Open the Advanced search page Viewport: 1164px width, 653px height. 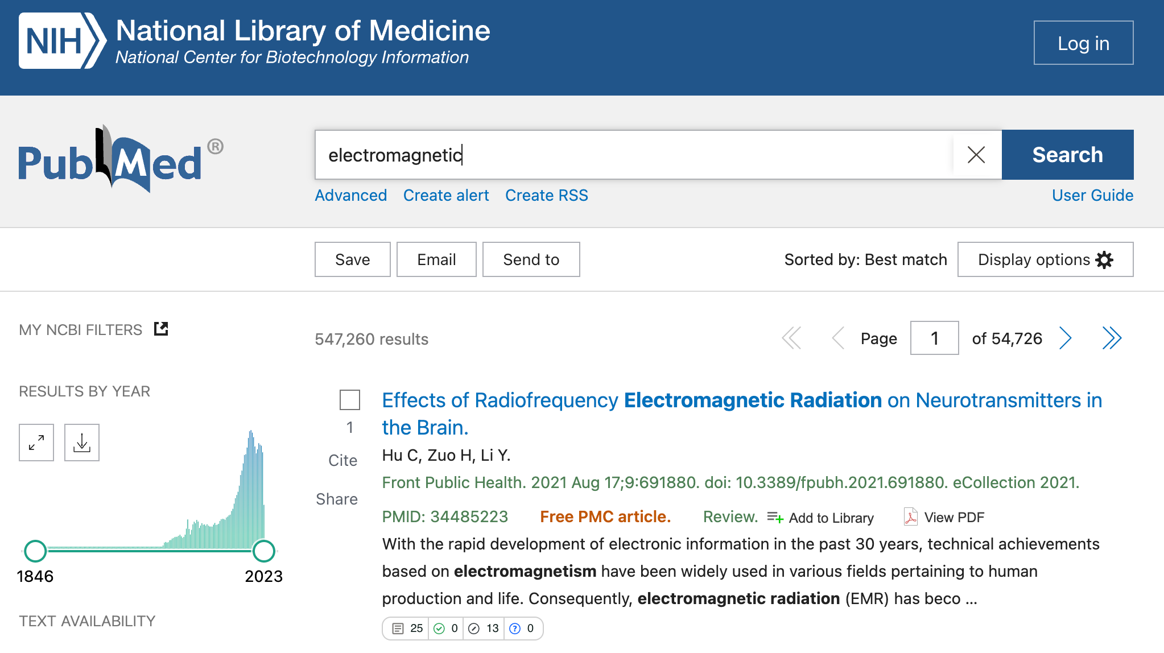pos(350,195)
